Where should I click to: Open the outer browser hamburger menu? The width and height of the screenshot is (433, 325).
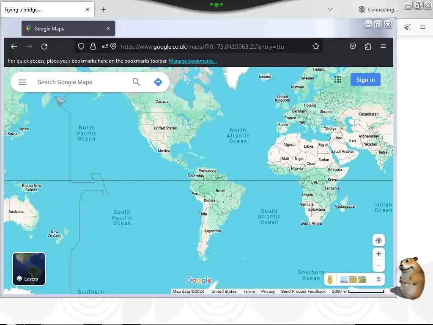pos(423,27)
